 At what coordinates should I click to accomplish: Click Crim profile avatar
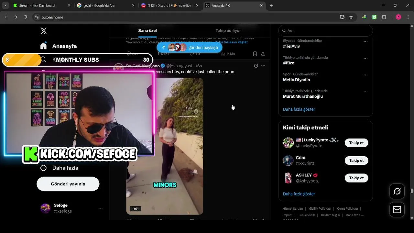point(288,161)
